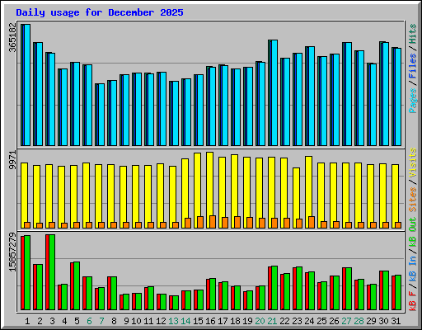The width and height of the screenshot is (422, 330).
Task: Click day label 29 on x-axis
Action: click(x=371, y=321)
